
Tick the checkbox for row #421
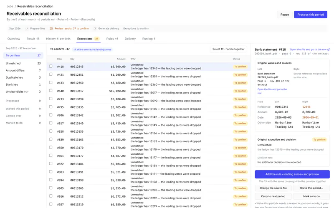pyautogui.click(x=51, y=74)
